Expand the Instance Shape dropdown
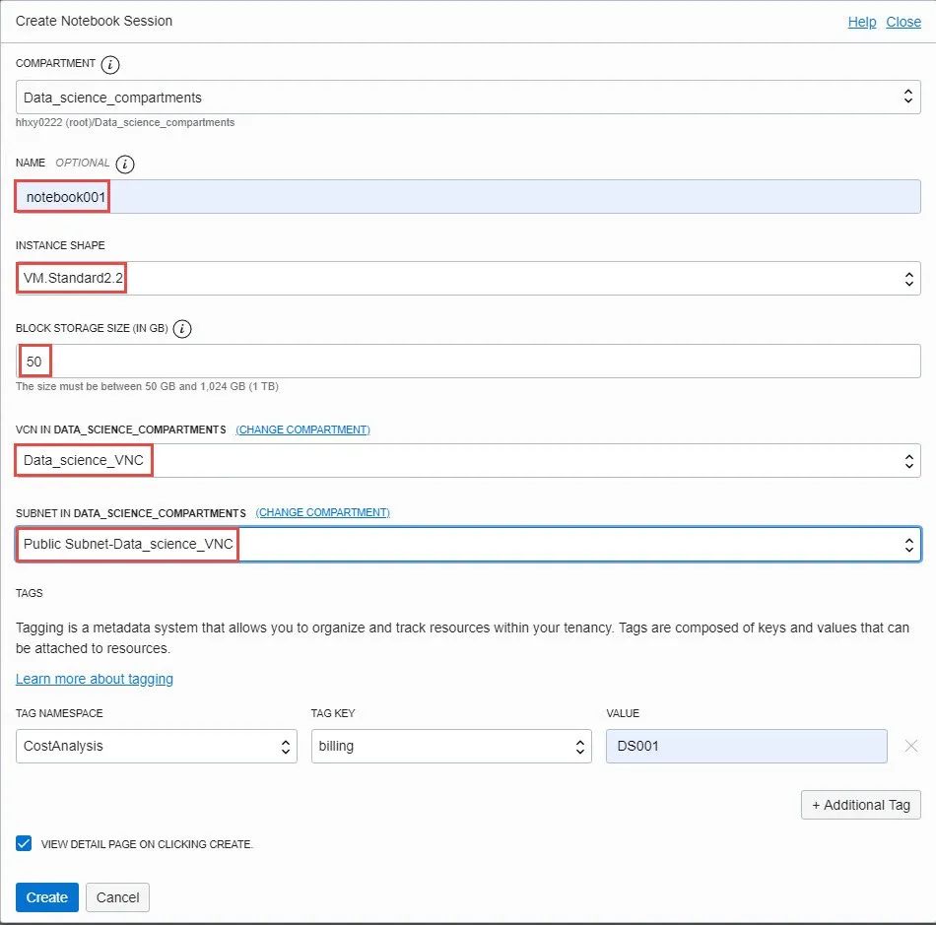936x925 pixels. 468,279
